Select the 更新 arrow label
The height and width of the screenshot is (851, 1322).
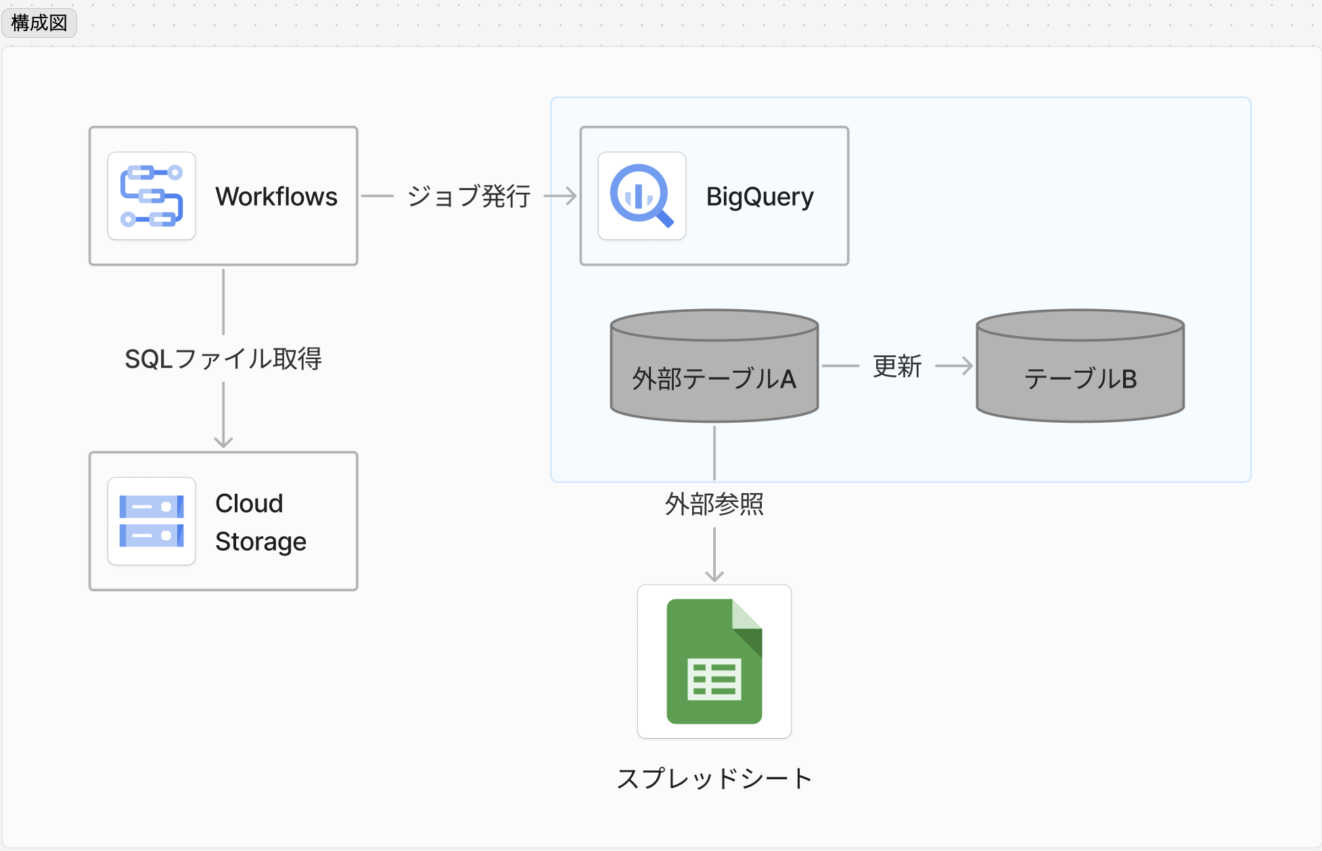click(x=897, y=366)
